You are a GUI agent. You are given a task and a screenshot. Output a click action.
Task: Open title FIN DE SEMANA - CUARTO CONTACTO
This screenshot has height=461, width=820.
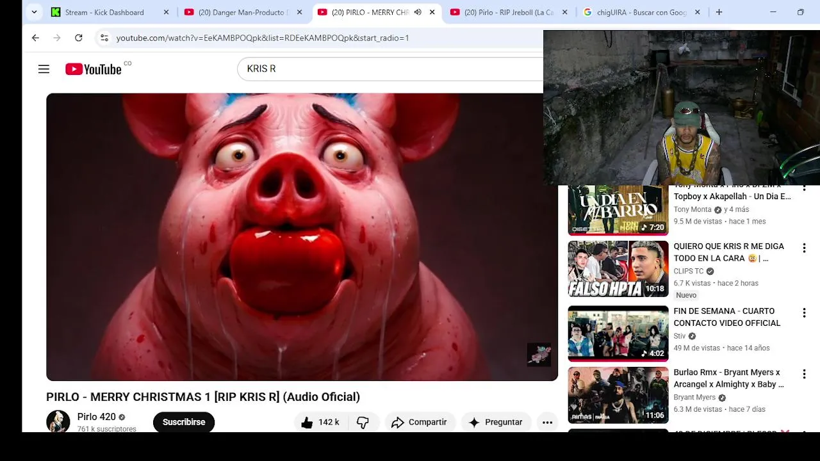726,317
